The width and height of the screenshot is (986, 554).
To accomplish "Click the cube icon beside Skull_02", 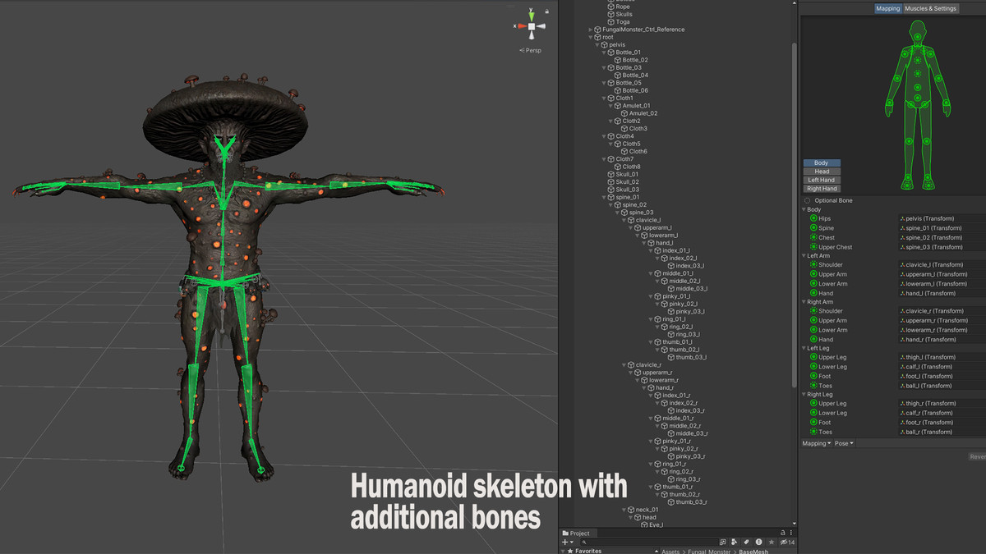I will (x=610, y=182).
